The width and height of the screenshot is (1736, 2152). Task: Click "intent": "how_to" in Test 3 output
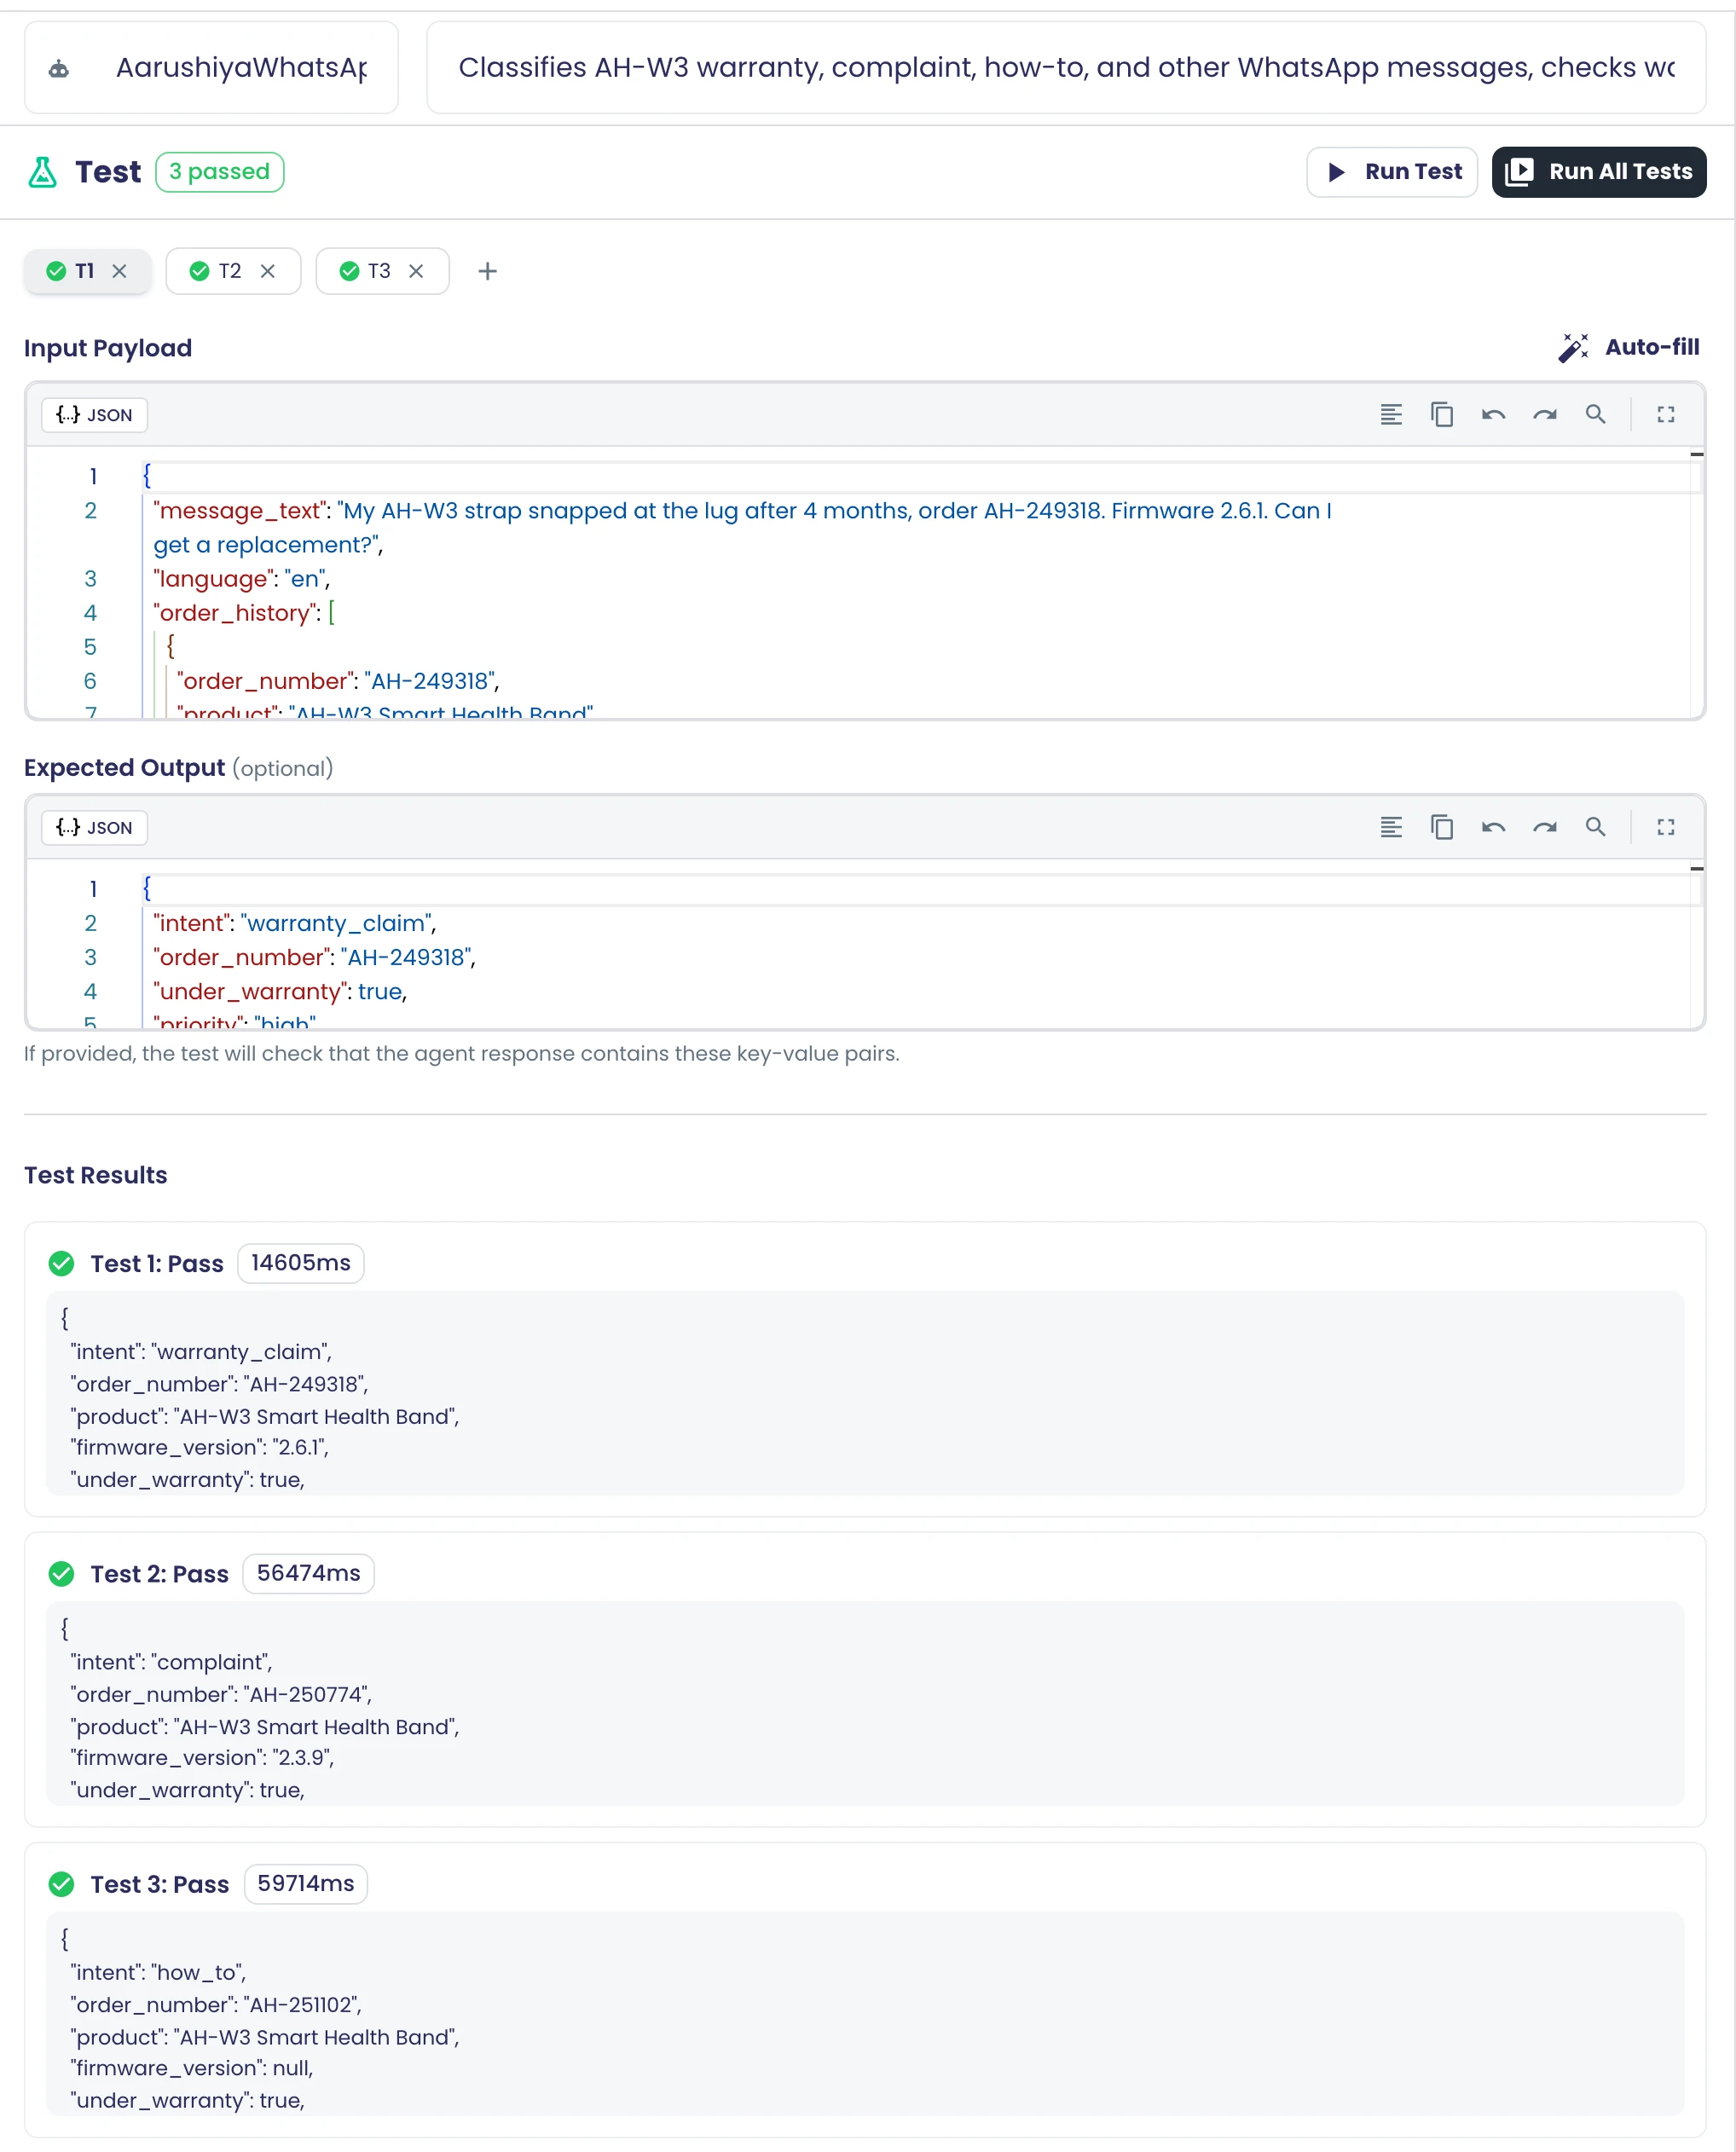(158, 1972)
